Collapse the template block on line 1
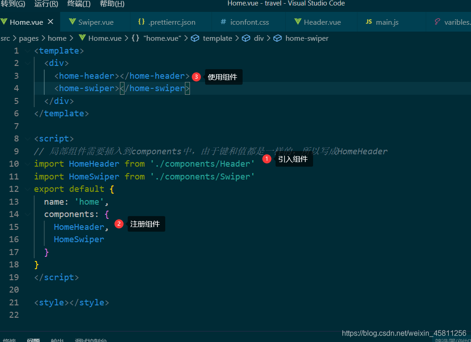Image resolution: width=471 pixels, height=342 pixels. pyautogui.click(x=27, y=51)
